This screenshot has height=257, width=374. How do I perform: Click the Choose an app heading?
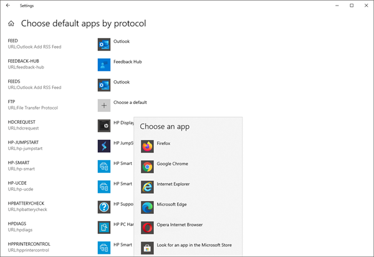165,126
